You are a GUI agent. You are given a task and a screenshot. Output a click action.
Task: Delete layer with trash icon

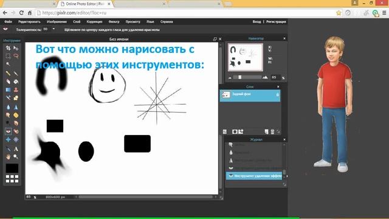click(x=272, y=132)
